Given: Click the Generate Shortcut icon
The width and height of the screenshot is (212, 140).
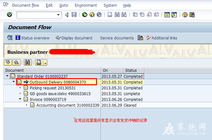Looking at the screenshot, I should click(174, 15).
